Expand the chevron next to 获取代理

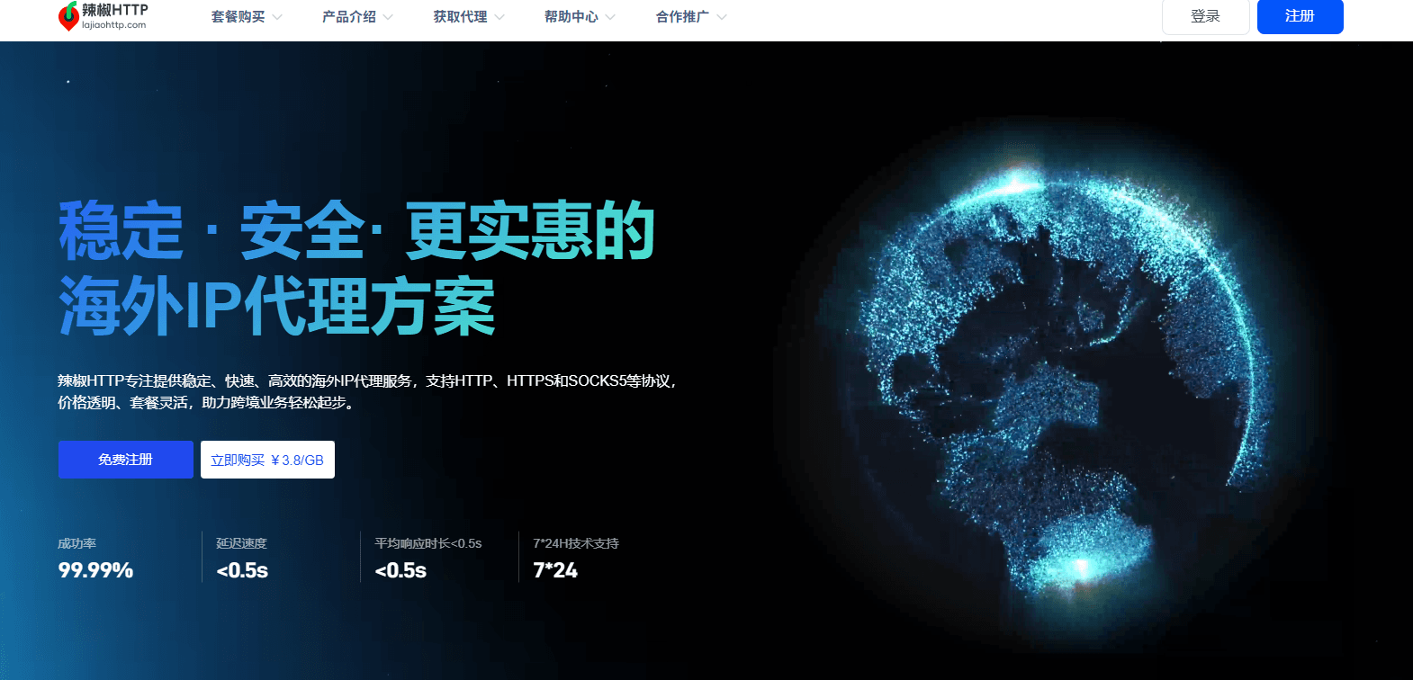[x=499, y=17]
